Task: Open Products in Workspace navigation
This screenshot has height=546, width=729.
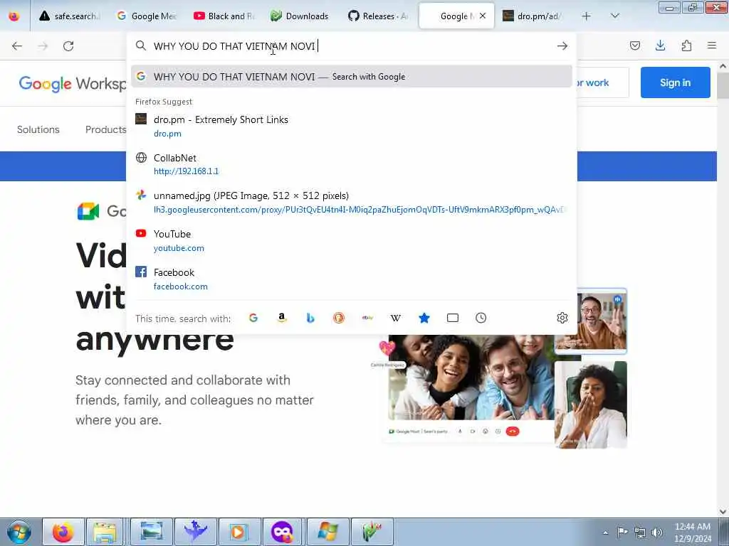Action: coord(105,129)
